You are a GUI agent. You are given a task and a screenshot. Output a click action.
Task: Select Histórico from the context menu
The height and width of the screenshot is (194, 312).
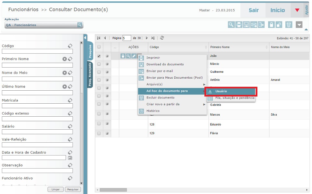[x=153, y=111]
